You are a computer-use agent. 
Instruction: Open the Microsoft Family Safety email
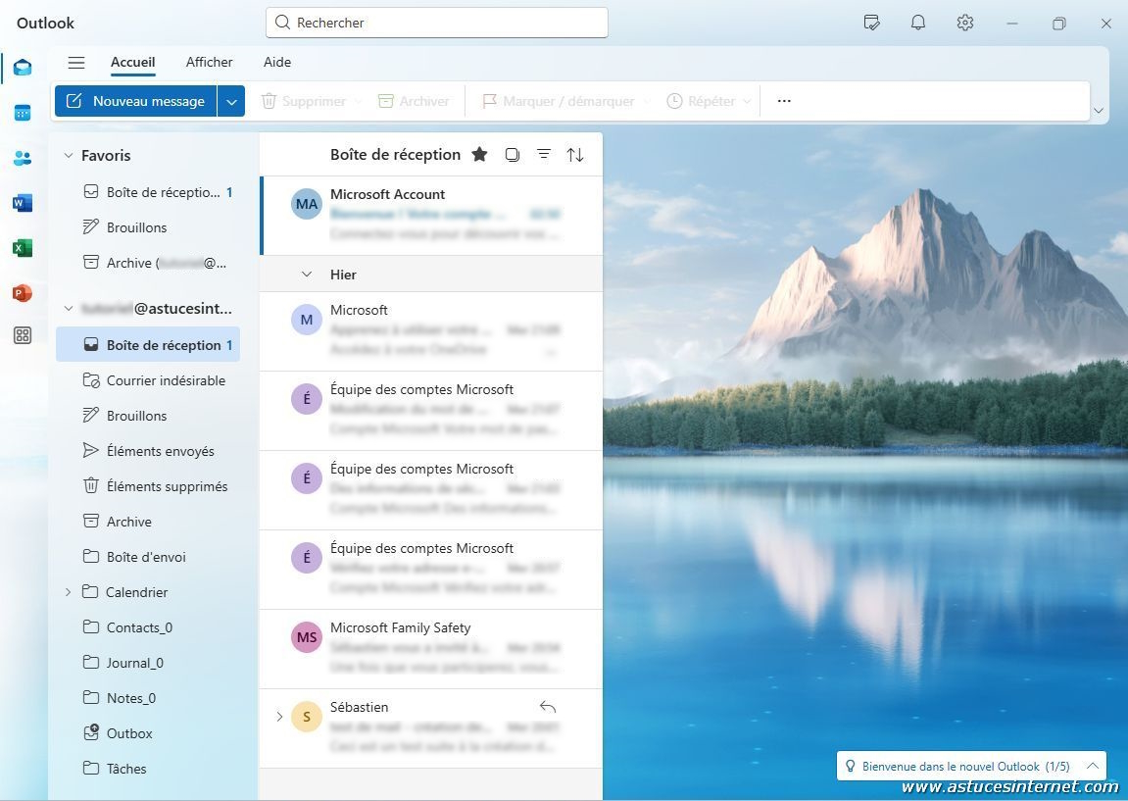(x=431, y=649)
